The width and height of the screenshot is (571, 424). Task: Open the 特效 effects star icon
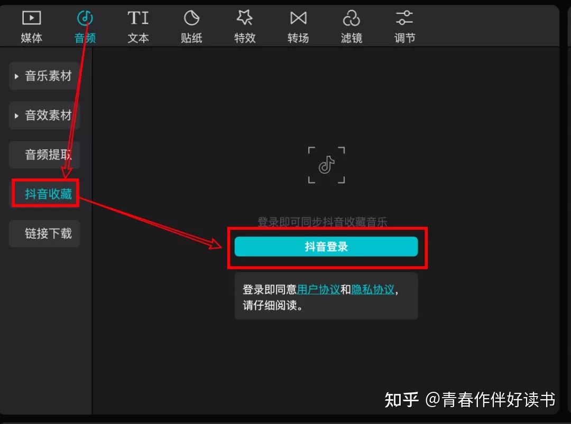click(245, 18)
